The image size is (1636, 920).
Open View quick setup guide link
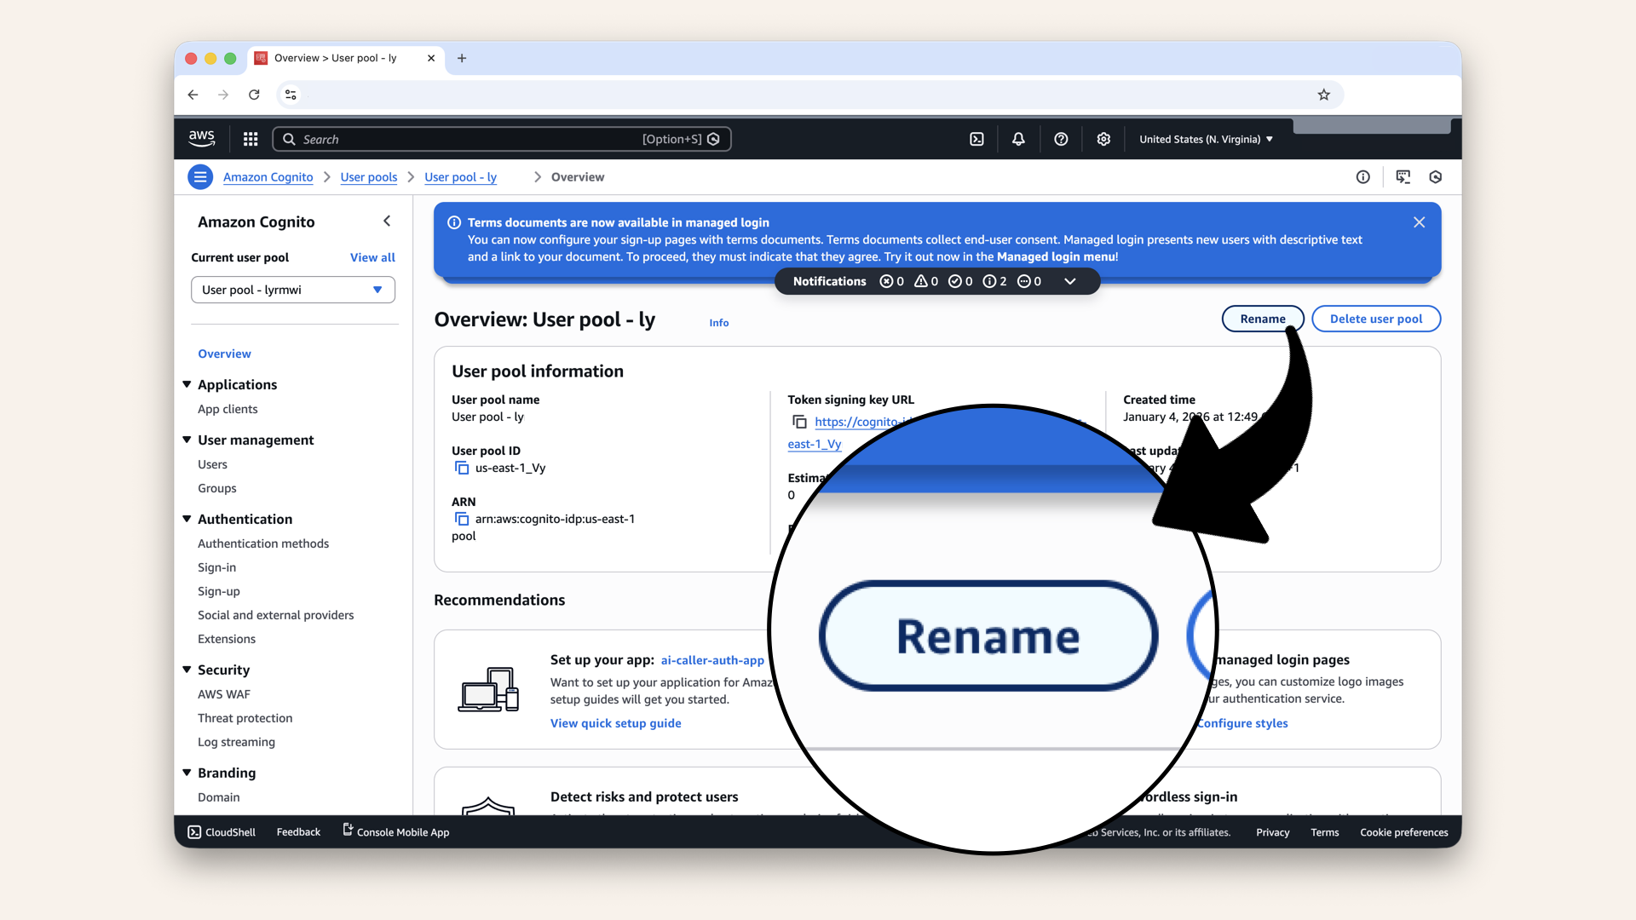615,723
